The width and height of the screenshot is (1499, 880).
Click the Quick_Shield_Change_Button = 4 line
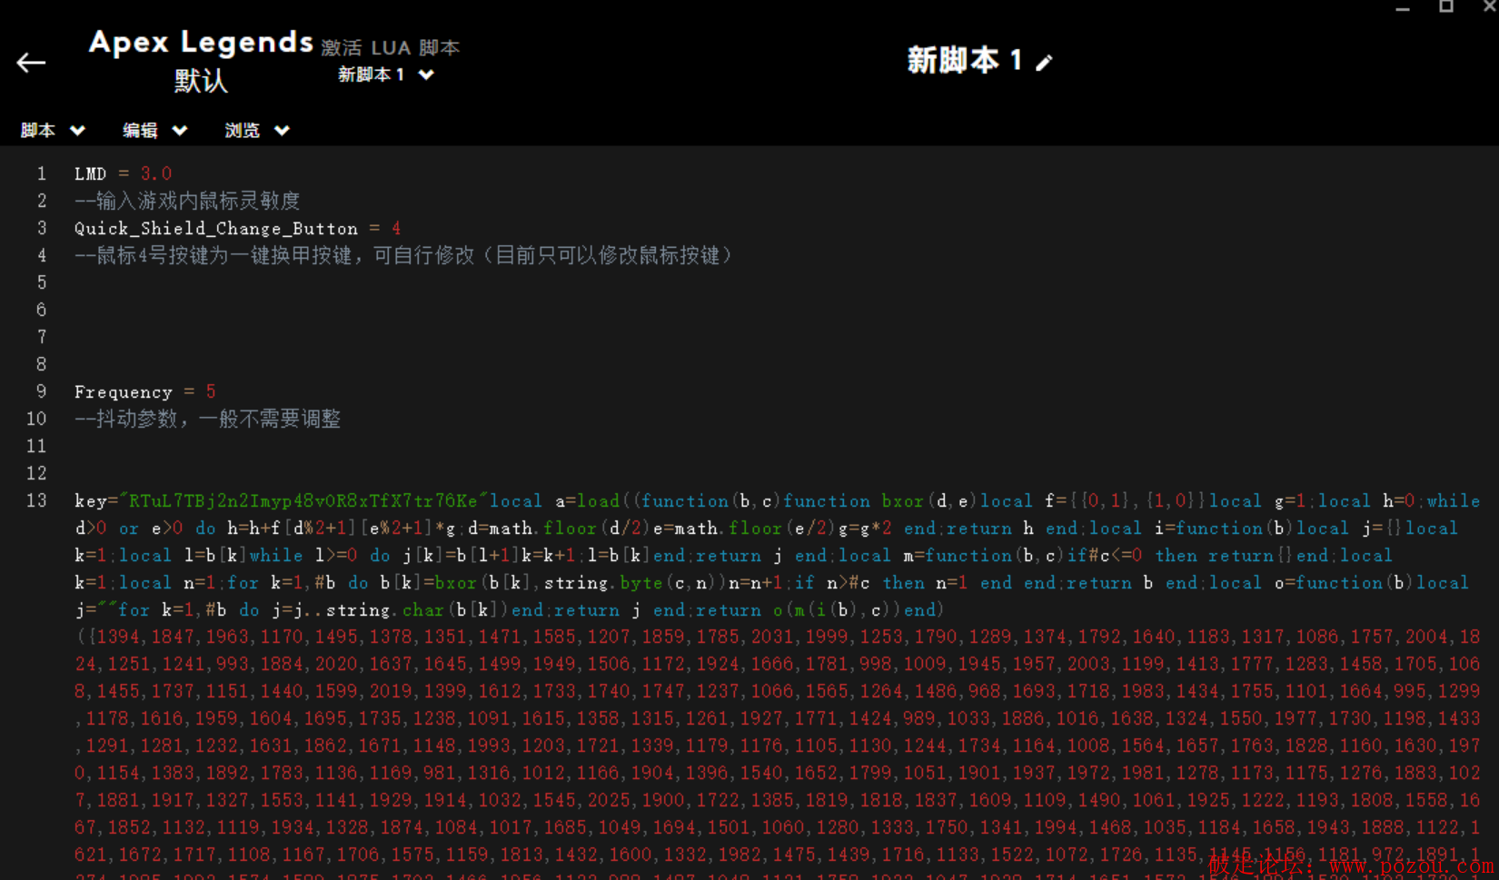237,228
